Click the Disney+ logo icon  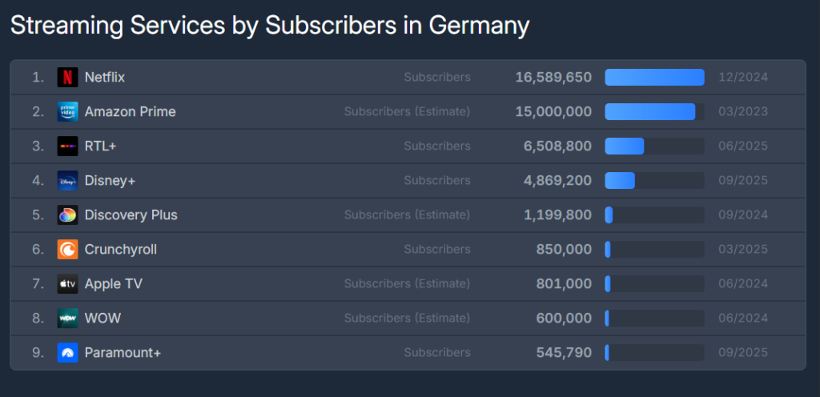click(67, 181)
